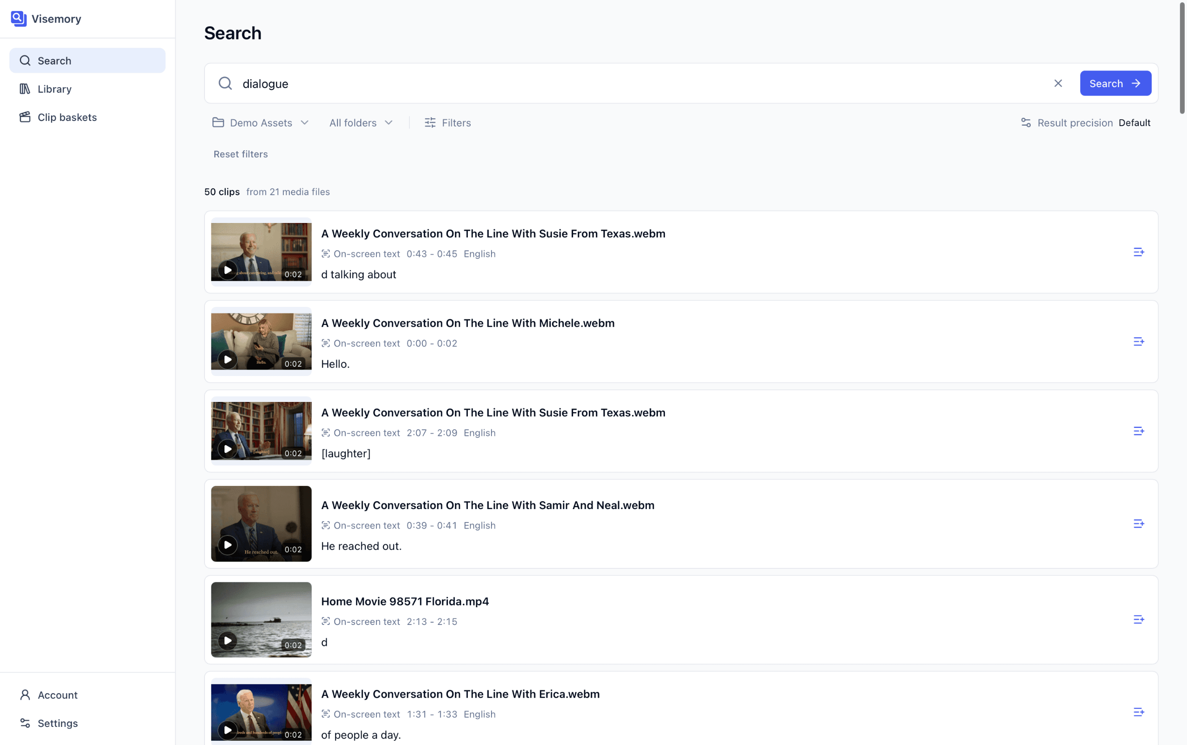Play the Michele Hello clip

click(227, 360)
